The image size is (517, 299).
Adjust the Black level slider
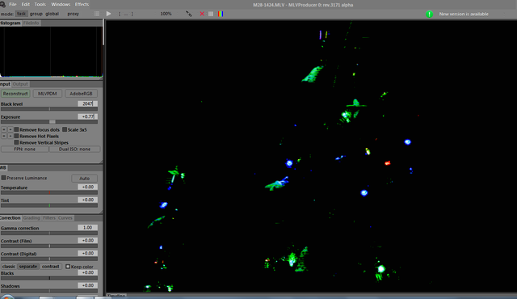[49, 109]
